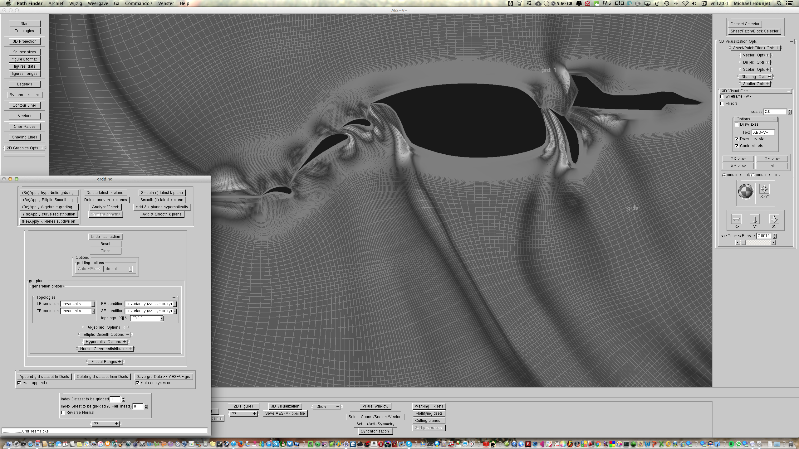Expand the Elliptic Smooth Options section
This screenshot has height=449, width=799.
pos(105,335)
